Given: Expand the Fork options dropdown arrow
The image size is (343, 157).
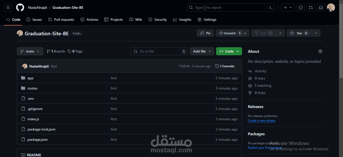Looking at the screenshot, I should coord(280,33).
